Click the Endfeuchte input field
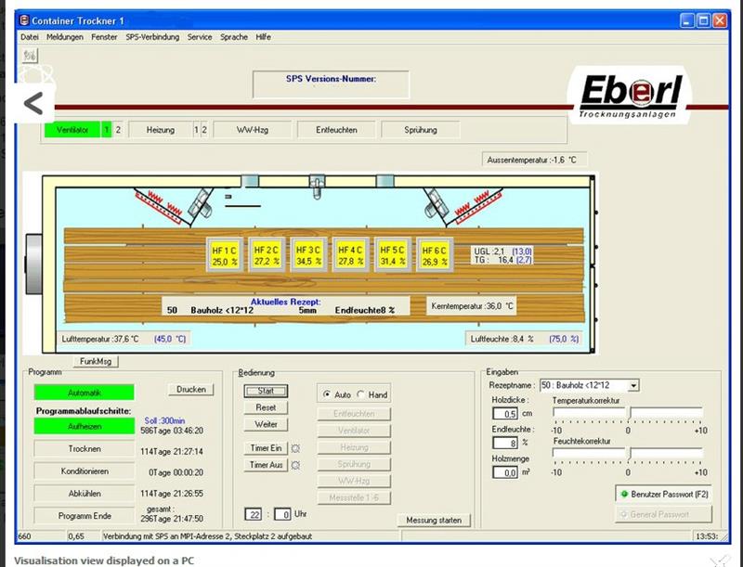The width and height of the screenshot is (743, 567). coord(505,443)
